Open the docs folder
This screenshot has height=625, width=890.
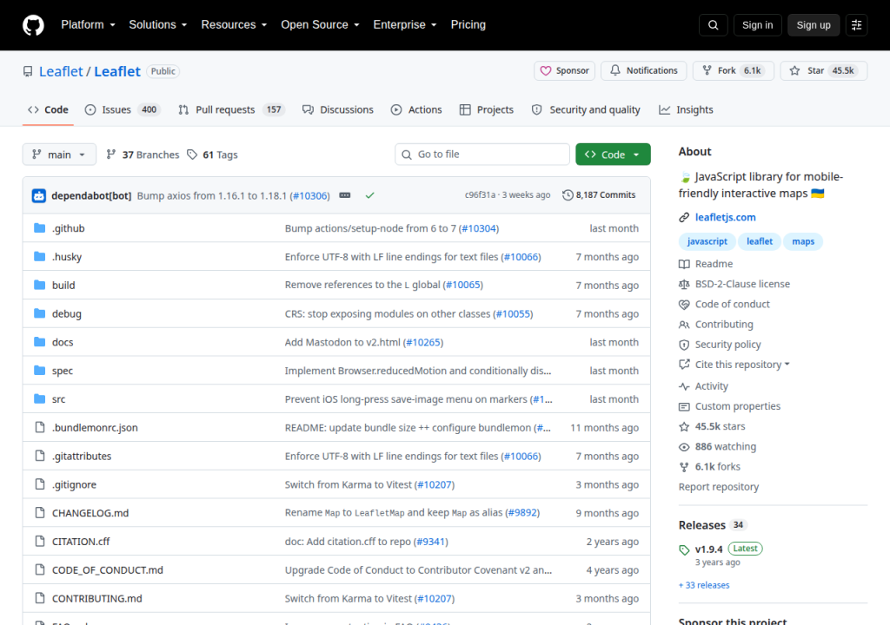(x=63, y=342)
